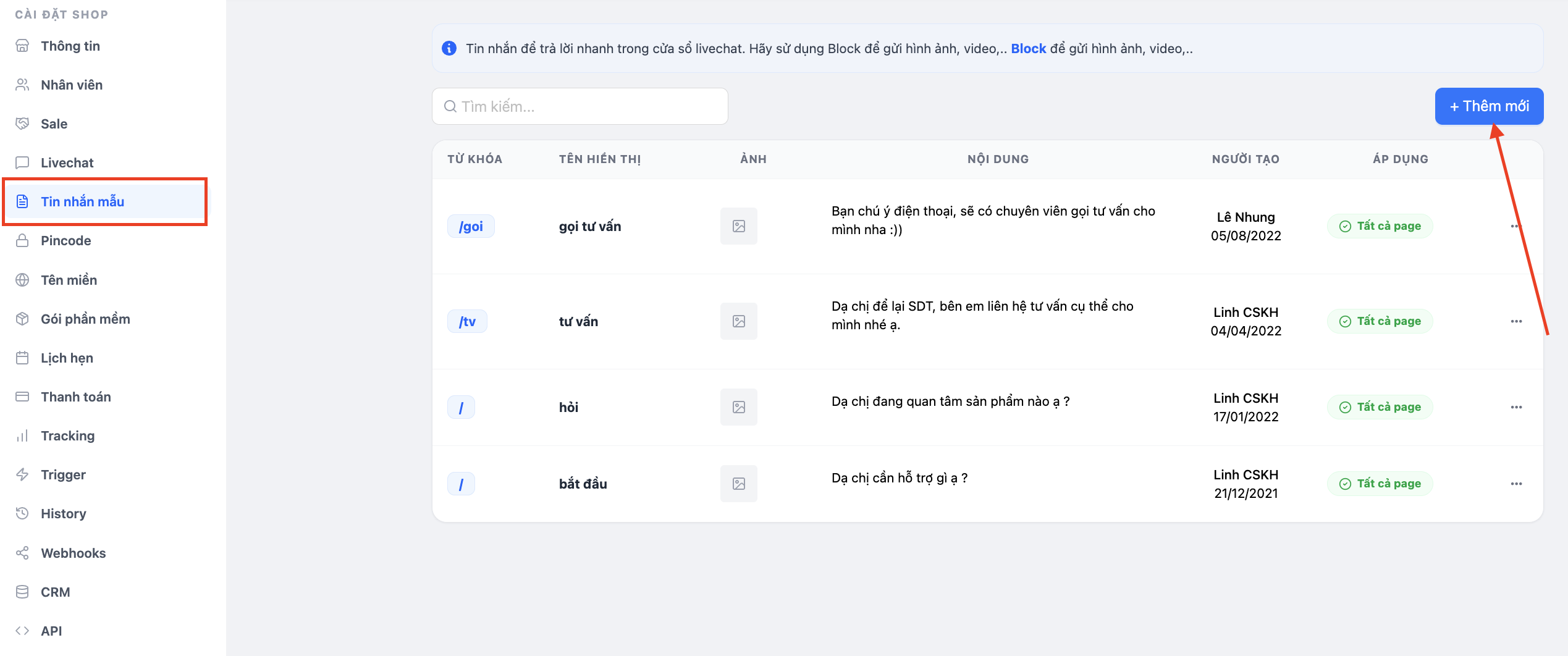Click the Thêm mới button
The image size is (1568, 656).
point(1488,106)
